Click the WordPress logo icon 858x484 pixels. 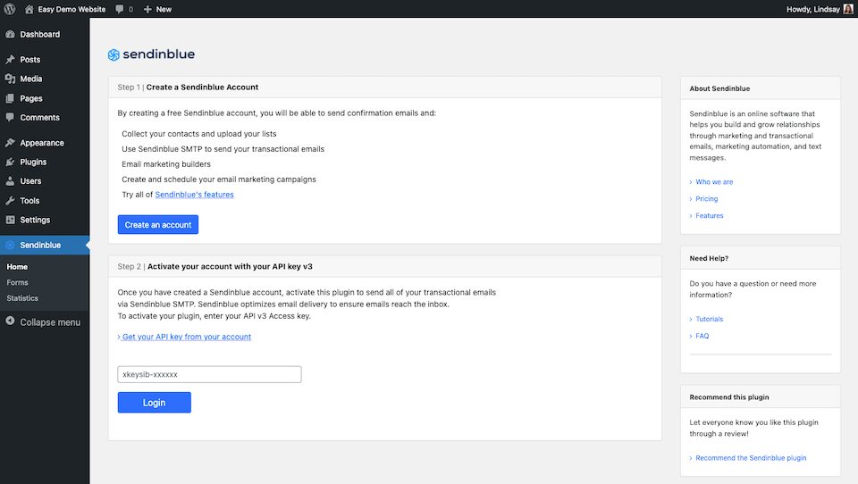pyautogui.click(x=10, y=9)
